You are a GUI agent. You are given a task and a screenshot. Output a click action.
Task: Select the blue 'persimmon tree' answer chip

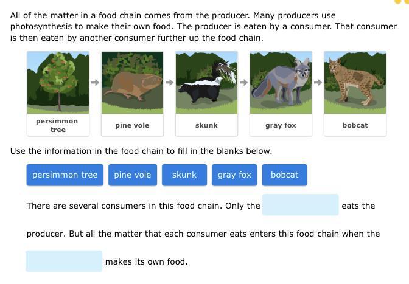coord(65,175)
